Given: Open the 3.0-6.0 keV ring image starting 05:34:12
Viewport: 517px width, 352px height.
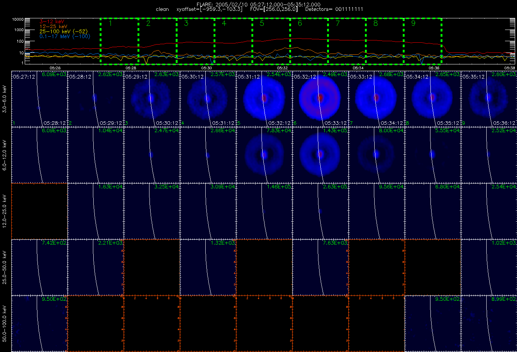Looking at the screenshot, I should (432, 98).
